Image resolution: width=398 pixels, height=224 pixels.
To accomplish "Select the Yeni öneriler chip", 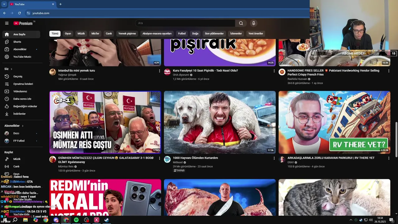I will coord(256,34).
